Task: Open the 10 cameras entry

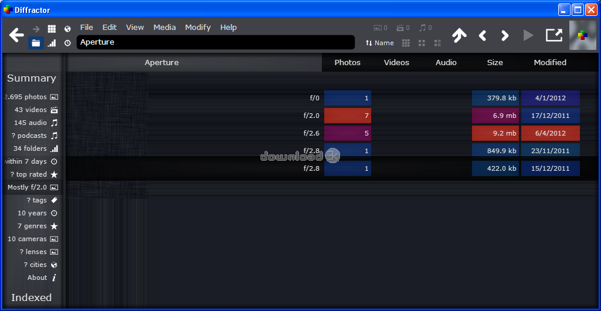Action: point(33,239)
